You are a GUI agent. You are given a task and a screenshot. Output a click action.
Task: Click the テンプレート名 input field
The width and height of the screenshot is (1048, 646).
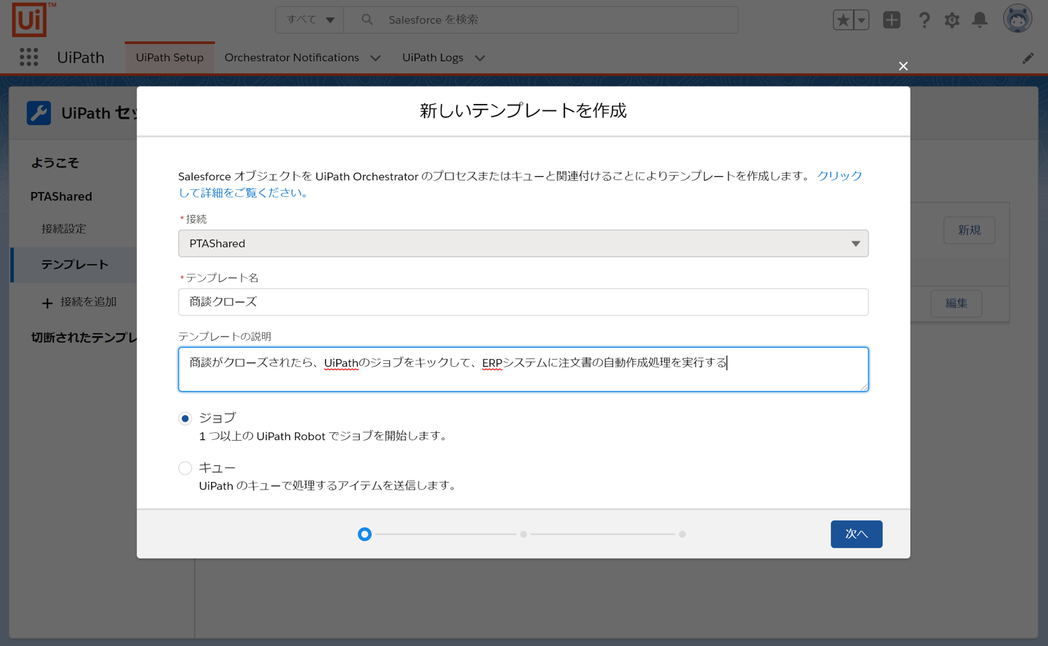pos(523,302)
